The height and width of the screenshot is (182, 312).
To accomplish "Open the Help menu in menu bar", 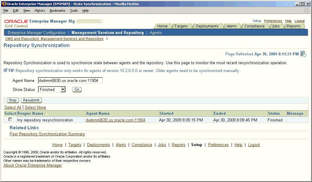I will [x=86, y=11].
